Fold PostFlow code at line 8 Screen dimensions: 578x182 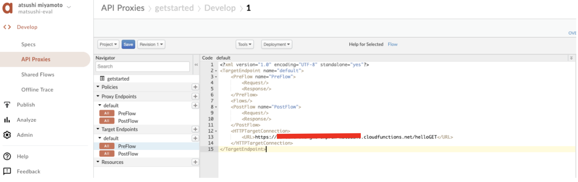coord(216,107)
